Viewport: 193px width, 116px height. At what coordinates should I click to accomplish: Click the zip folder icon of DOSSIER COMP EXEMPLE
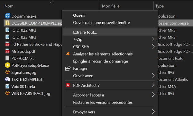(7, 23)
